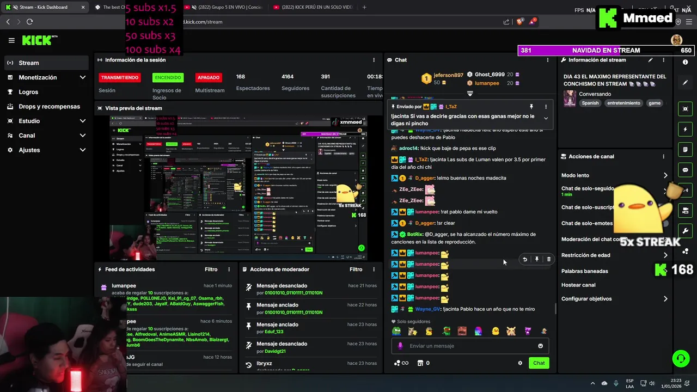The width and height of the screenshot is (697, 392).
Task: Open Filtro in Acciones de moderador
Action: pyautogui.click(x=356, y=269)
